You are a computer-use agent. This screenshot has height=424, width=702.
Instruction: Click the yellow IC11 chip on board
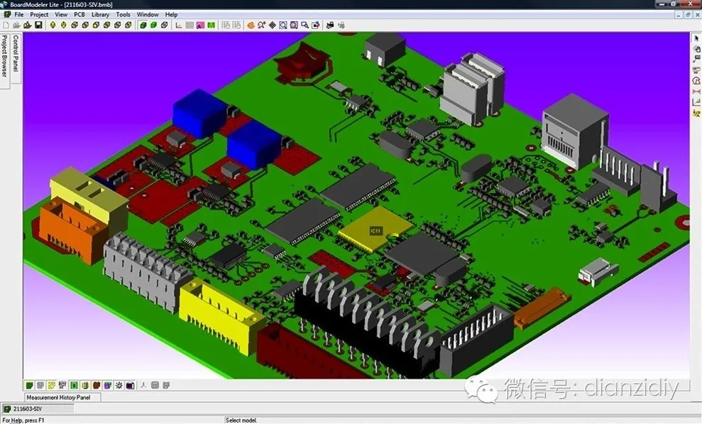375,229
